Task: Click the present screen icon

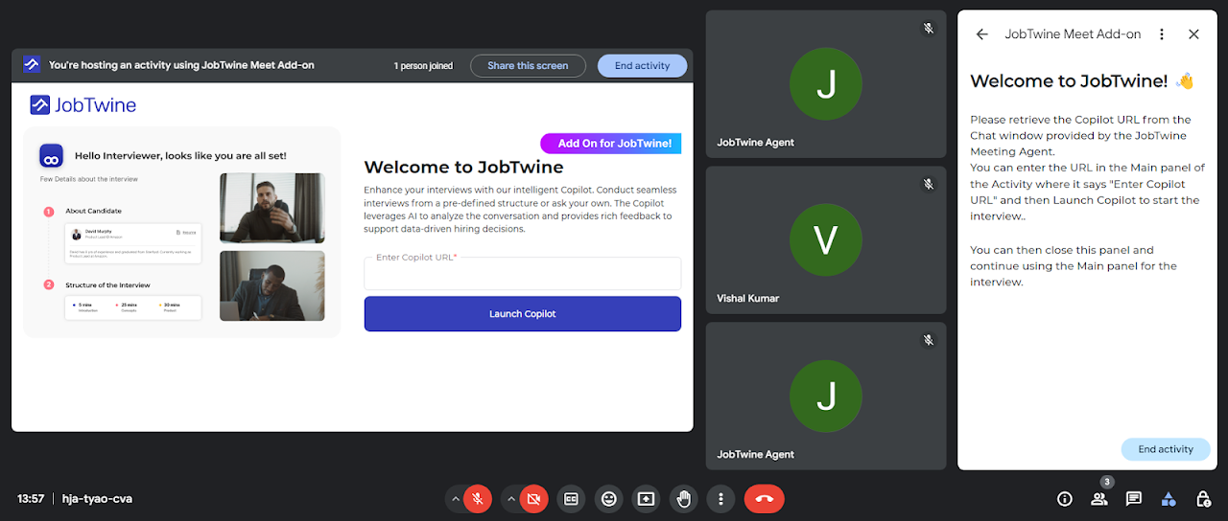Action: click(x=646, y=499)
